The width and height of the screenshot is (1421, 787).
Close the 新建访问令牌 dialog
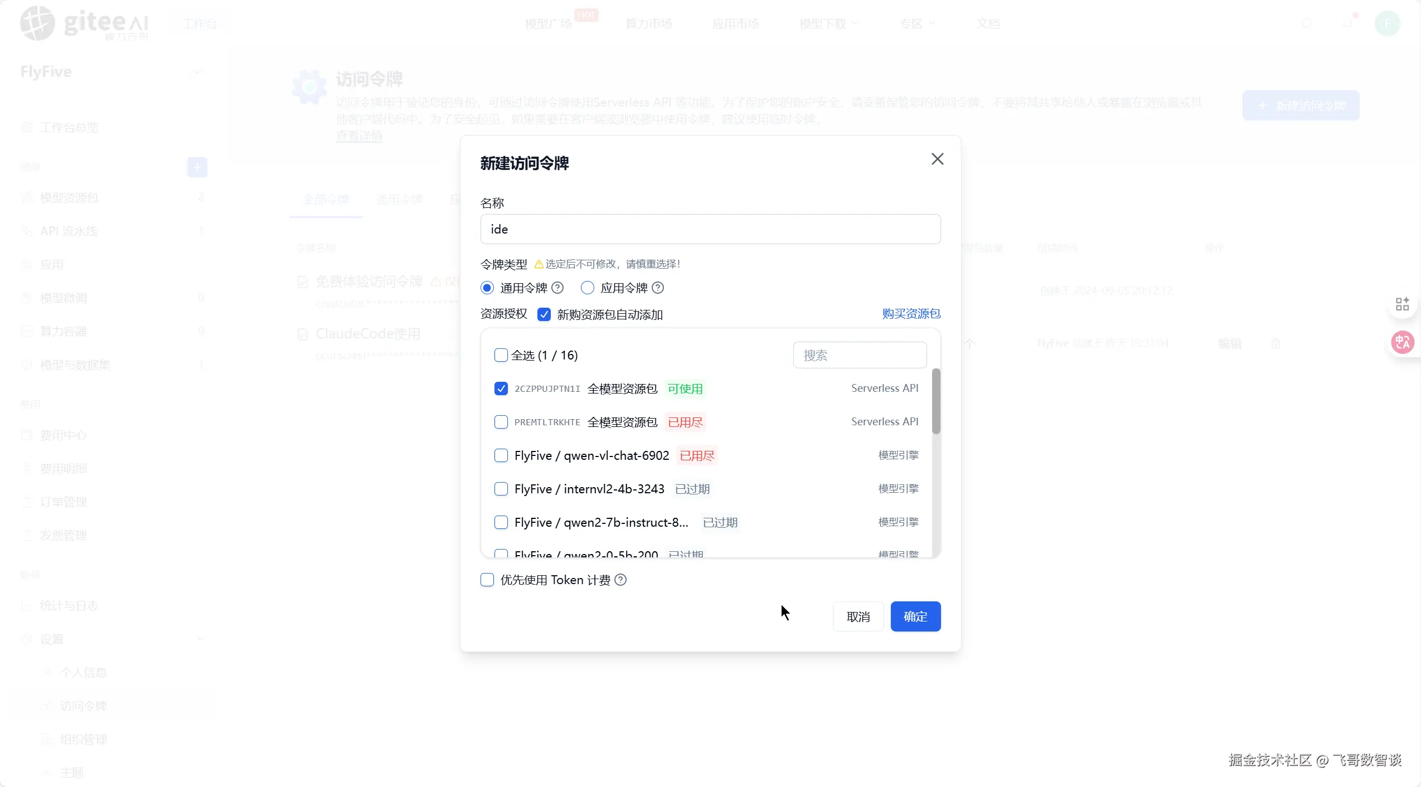(937, 159)
